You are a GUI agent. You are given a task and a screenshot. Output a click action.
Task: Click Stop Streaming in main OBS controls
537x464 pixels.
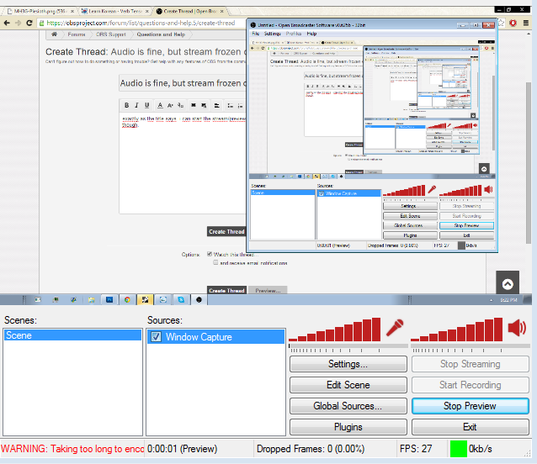470,364
